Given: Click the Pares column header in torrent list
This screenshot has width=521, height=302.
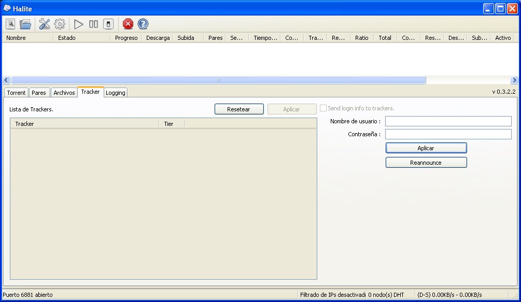Looking at the screenshot, I should click(215, 38).
